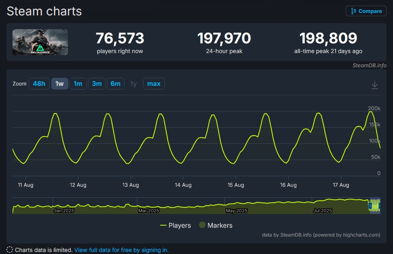
Task: Toggle the Players series in legend
Action: [x=175, y=225]
